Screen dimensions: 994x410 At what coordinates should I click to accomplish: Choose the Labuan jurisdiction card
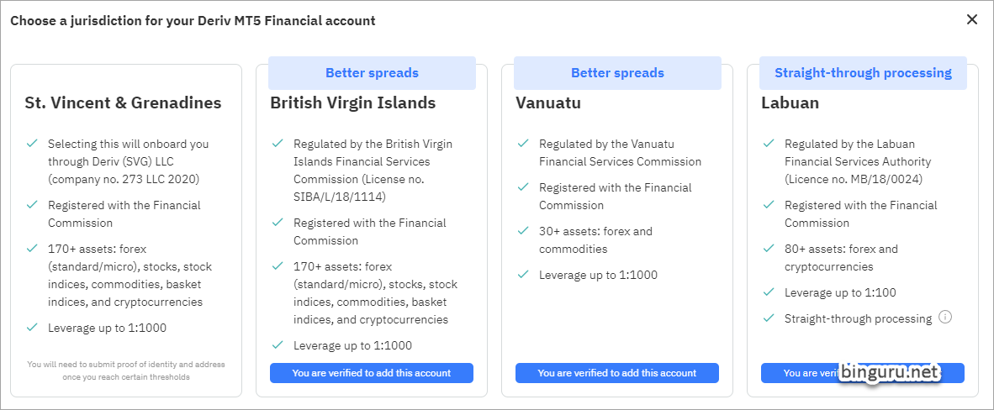pos(863,231)
